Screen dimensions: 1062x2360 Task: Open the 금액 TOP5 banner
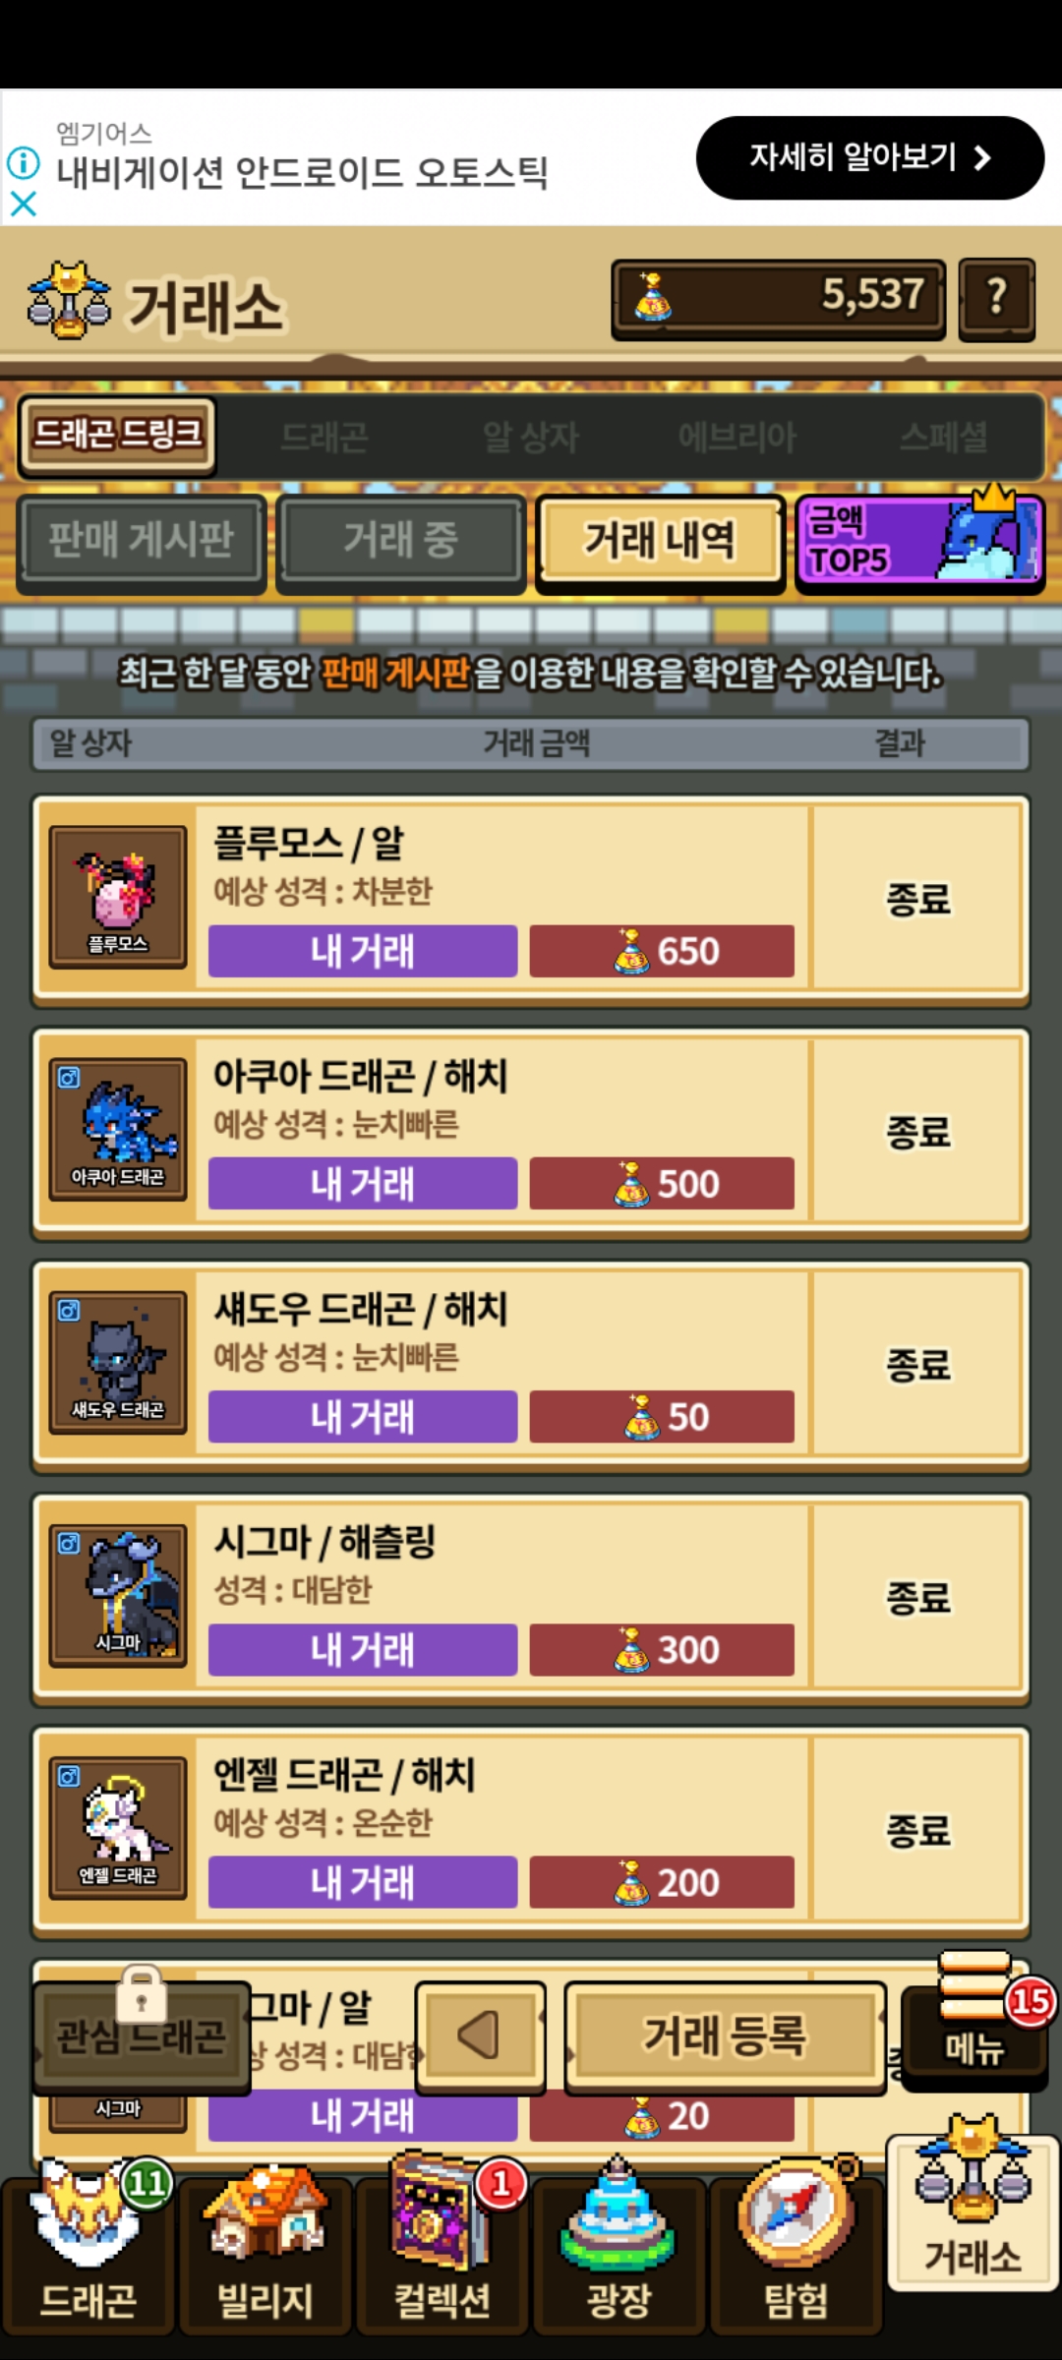tap(919, 543)
